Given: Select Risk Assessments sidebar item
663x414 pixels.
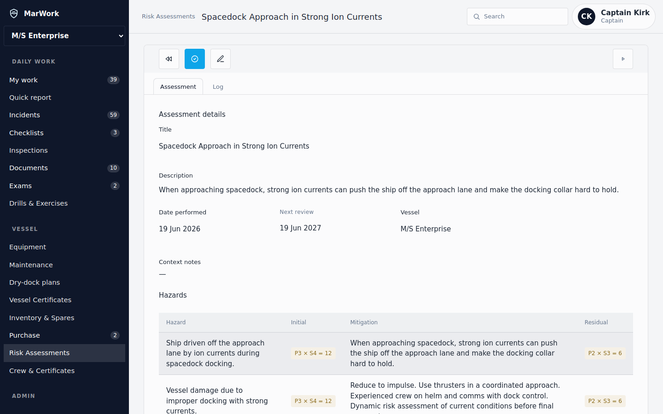Looking at the screenshot, I should pyautogui.click(x=64, y=353).
